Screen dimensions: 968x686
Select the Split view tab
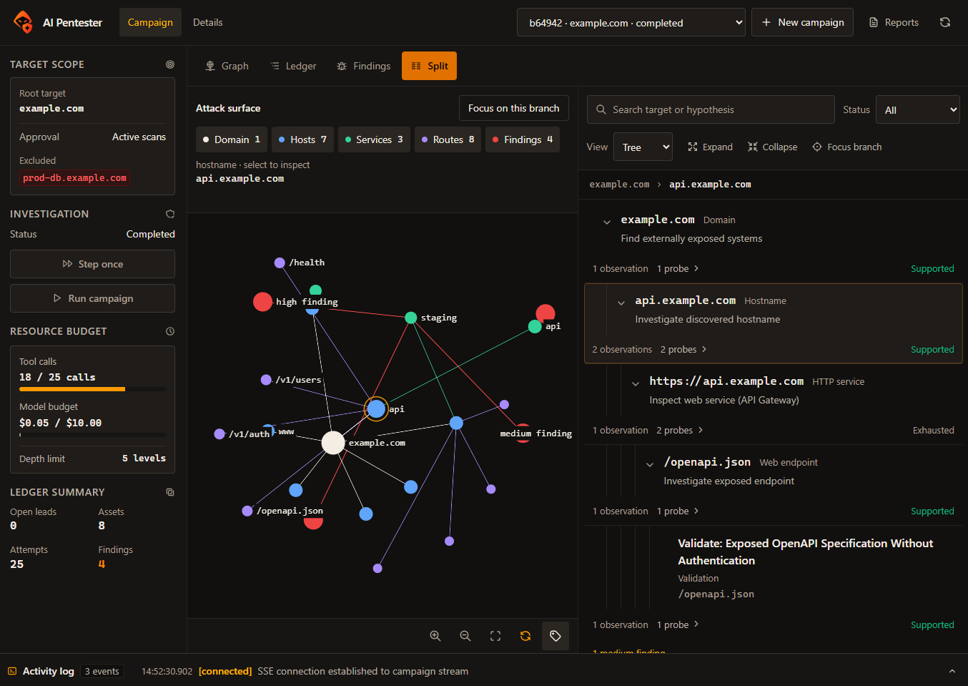(x=429, y=66)
